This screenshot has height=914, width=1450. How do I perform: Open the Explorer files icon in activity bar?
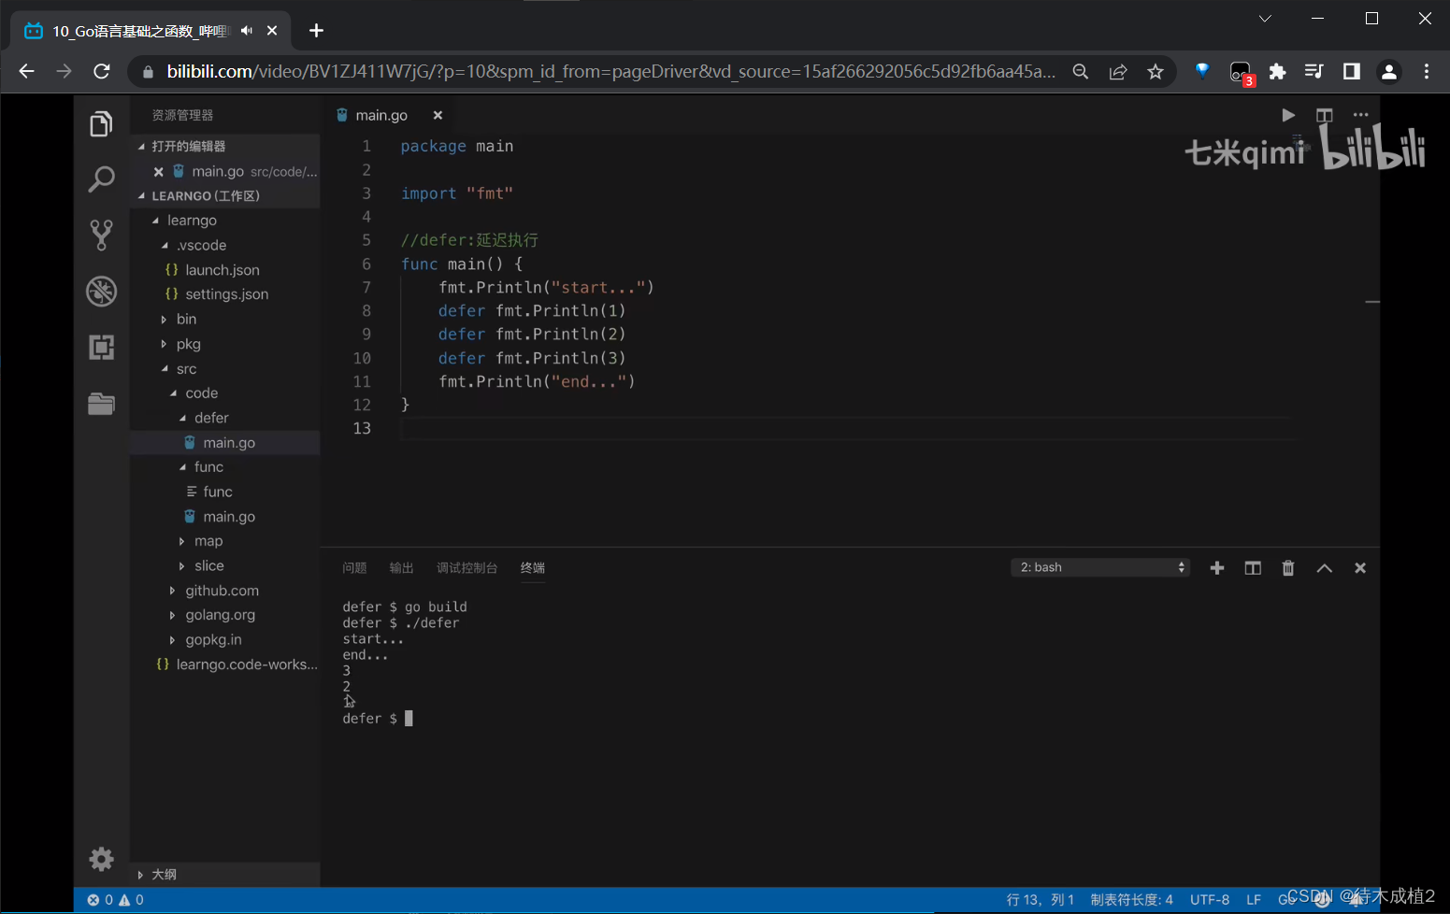pyautogui.click(x=101, y=123)
